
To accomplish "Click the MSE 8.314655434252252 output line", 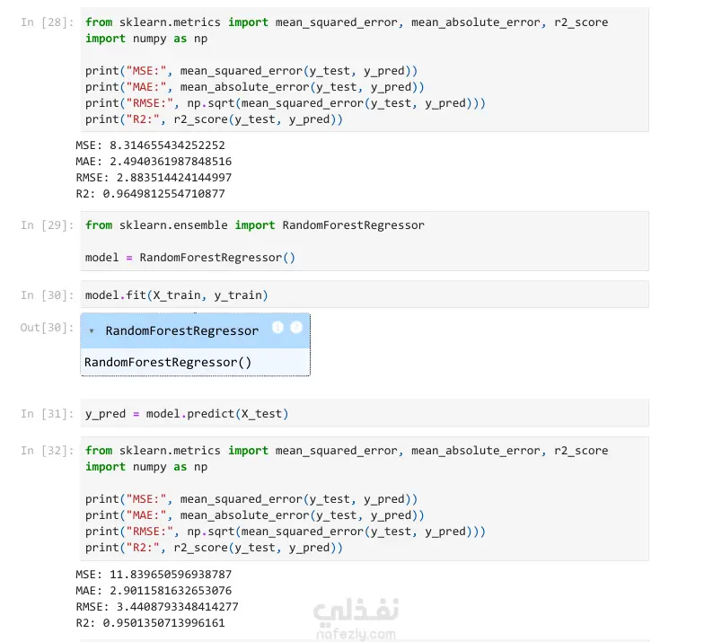I will point(151,145).
